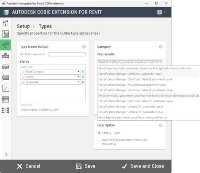Viewport: 200px width, 173px height.
Task: Open the Family field dropdown
Action: pos(78,77)
